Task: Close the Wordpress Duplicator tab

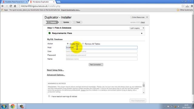Action: point(54,2)
